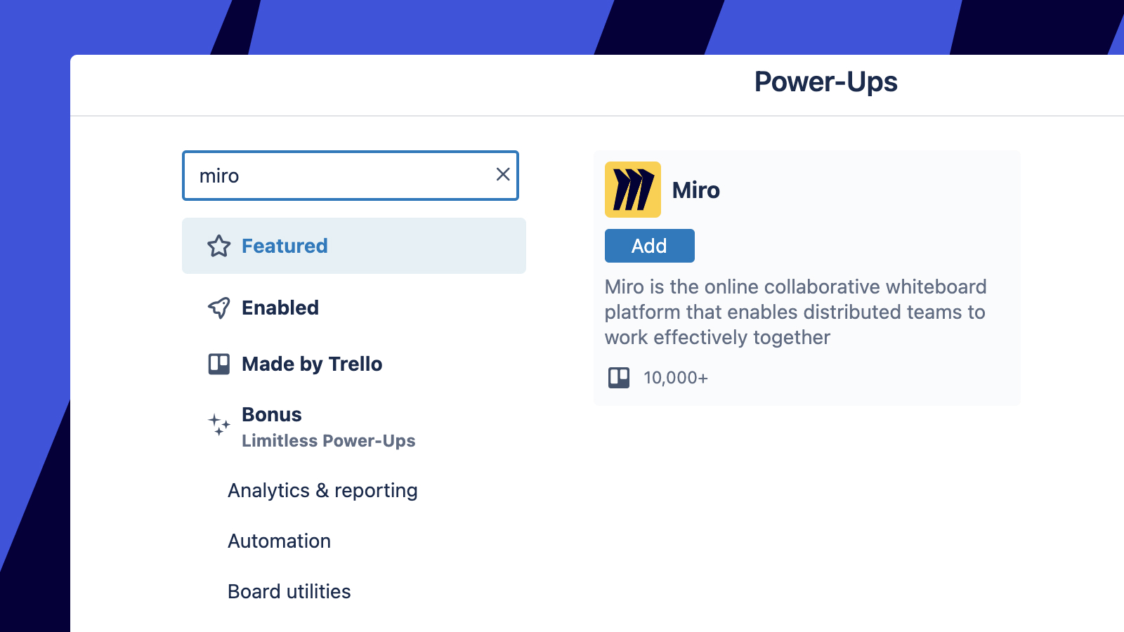The height and width of the screenshot is (632, 1124).
Task: Select the Featured filter
Action: pos(285,246)
